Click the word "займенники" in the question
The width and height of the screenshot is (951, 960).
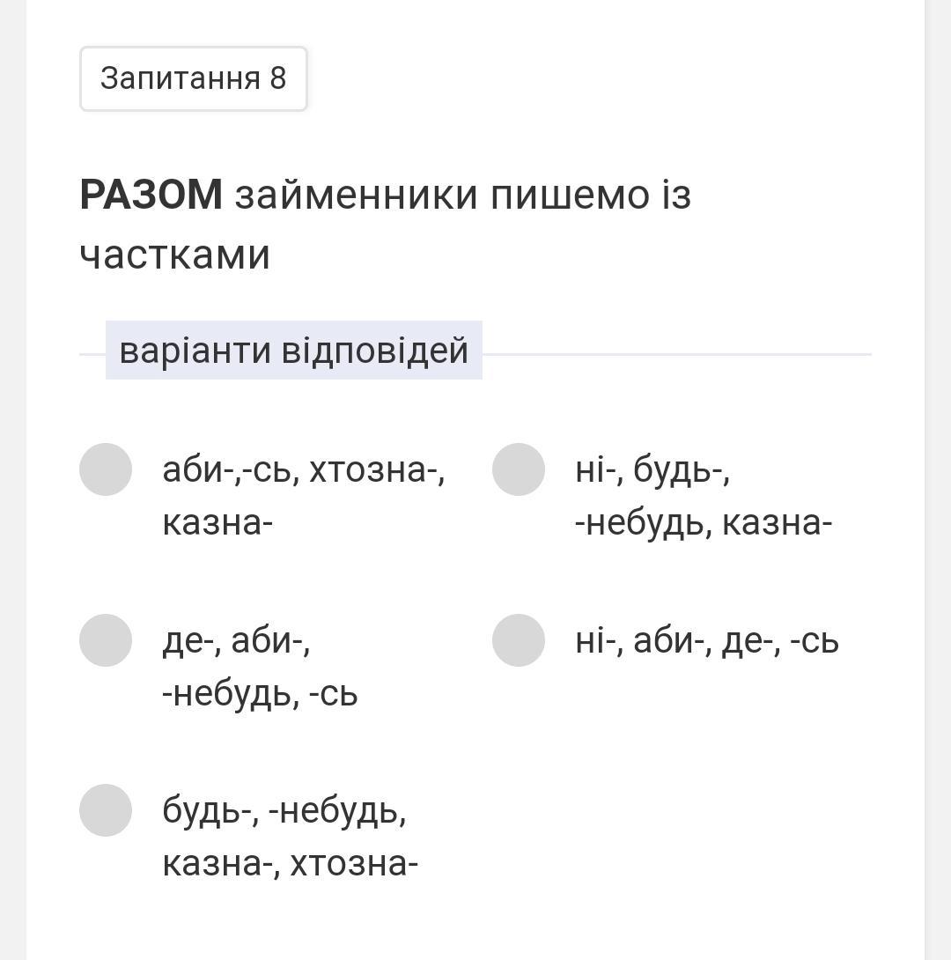pos(357,195)
